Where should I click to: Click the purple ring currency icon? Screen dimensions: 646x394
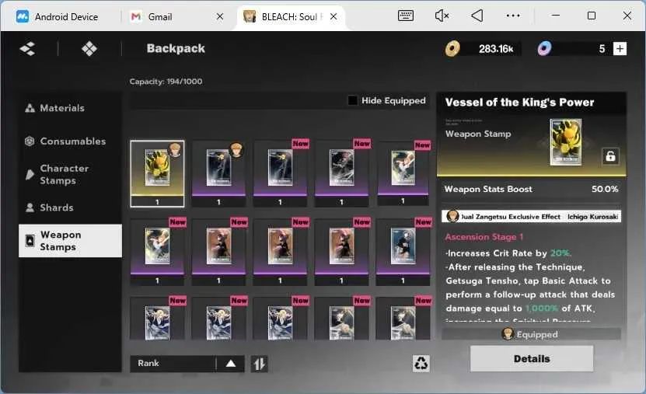tap(544, 49)
